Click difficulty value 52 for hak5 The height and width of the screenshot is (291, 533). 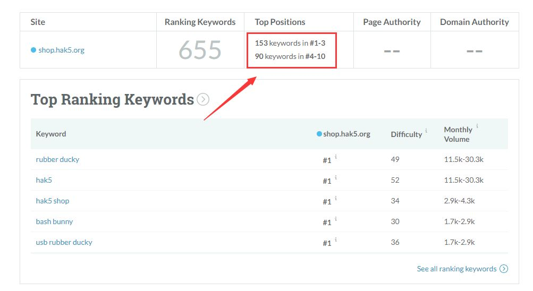click(395, 180)
